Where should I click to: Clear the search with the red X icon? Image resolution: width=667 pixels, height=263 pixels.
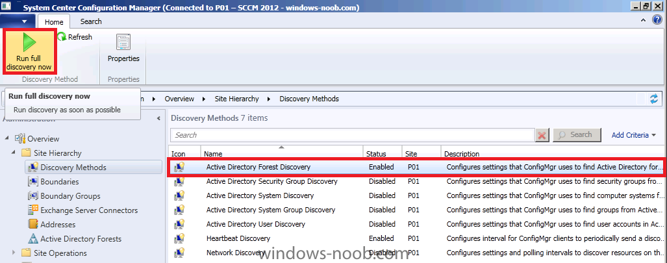coord(542,135)
